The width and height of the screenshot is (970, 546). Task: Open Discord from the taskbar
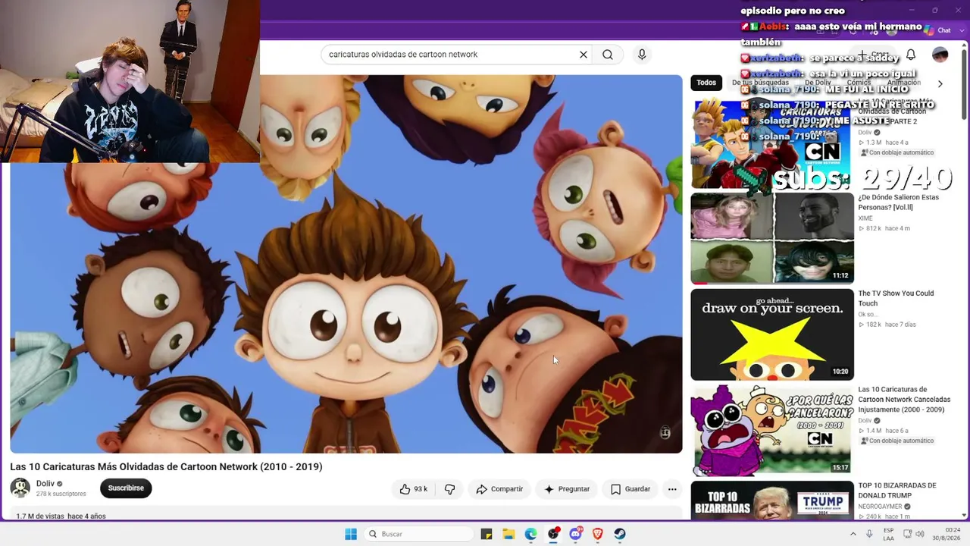pyautogui.click(x=575, y=534)
